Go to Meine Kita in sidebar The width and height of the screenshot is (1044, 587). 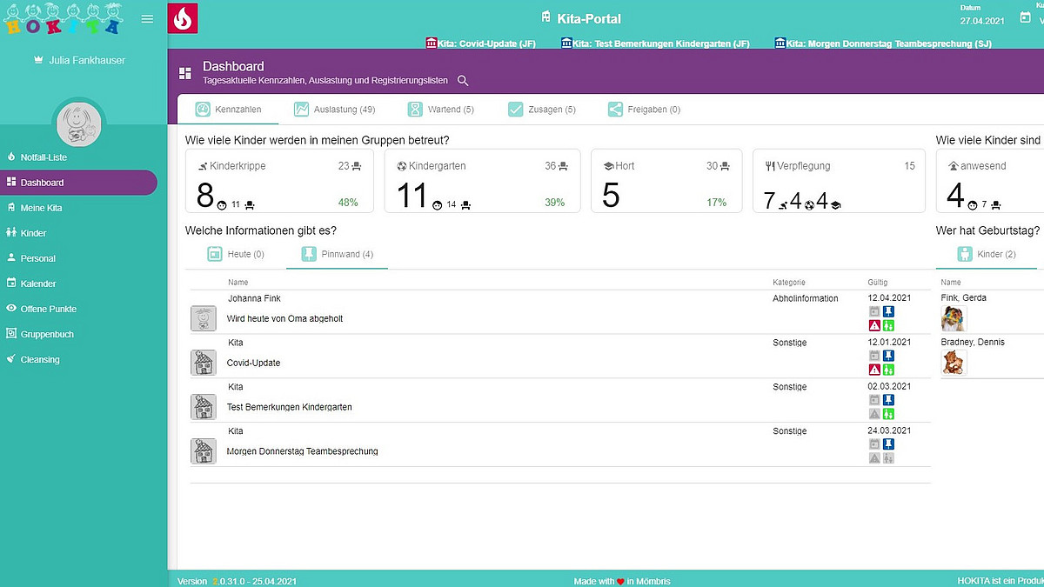click(x=41, y=208)
